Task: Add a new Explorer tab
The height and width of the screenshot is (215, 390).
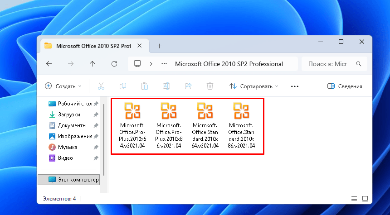Action: pyautogui.click(x=159, y=46)
